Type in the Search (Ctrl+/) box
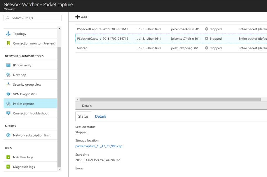The image size is (267, 177). pos(32,18)
